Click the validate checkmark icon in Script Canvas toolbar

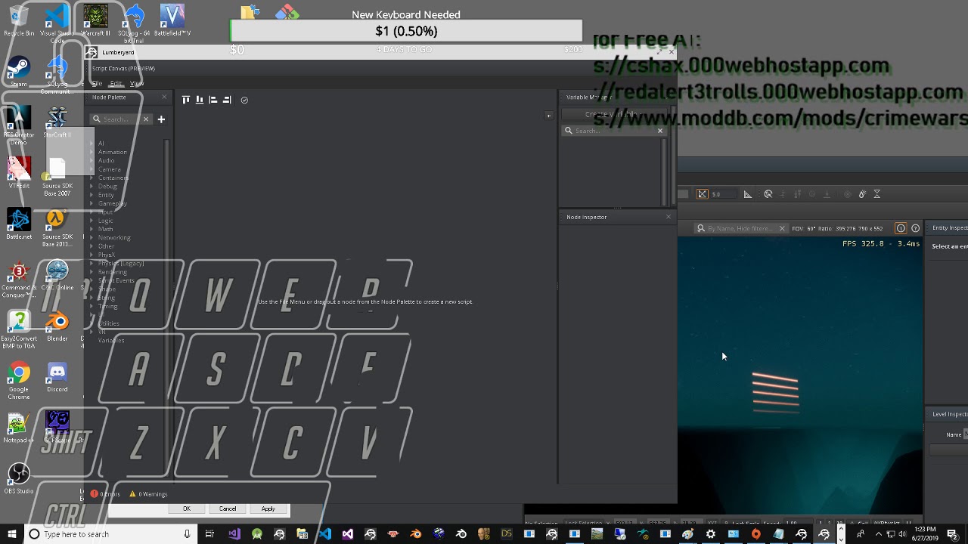pos(244,100)
